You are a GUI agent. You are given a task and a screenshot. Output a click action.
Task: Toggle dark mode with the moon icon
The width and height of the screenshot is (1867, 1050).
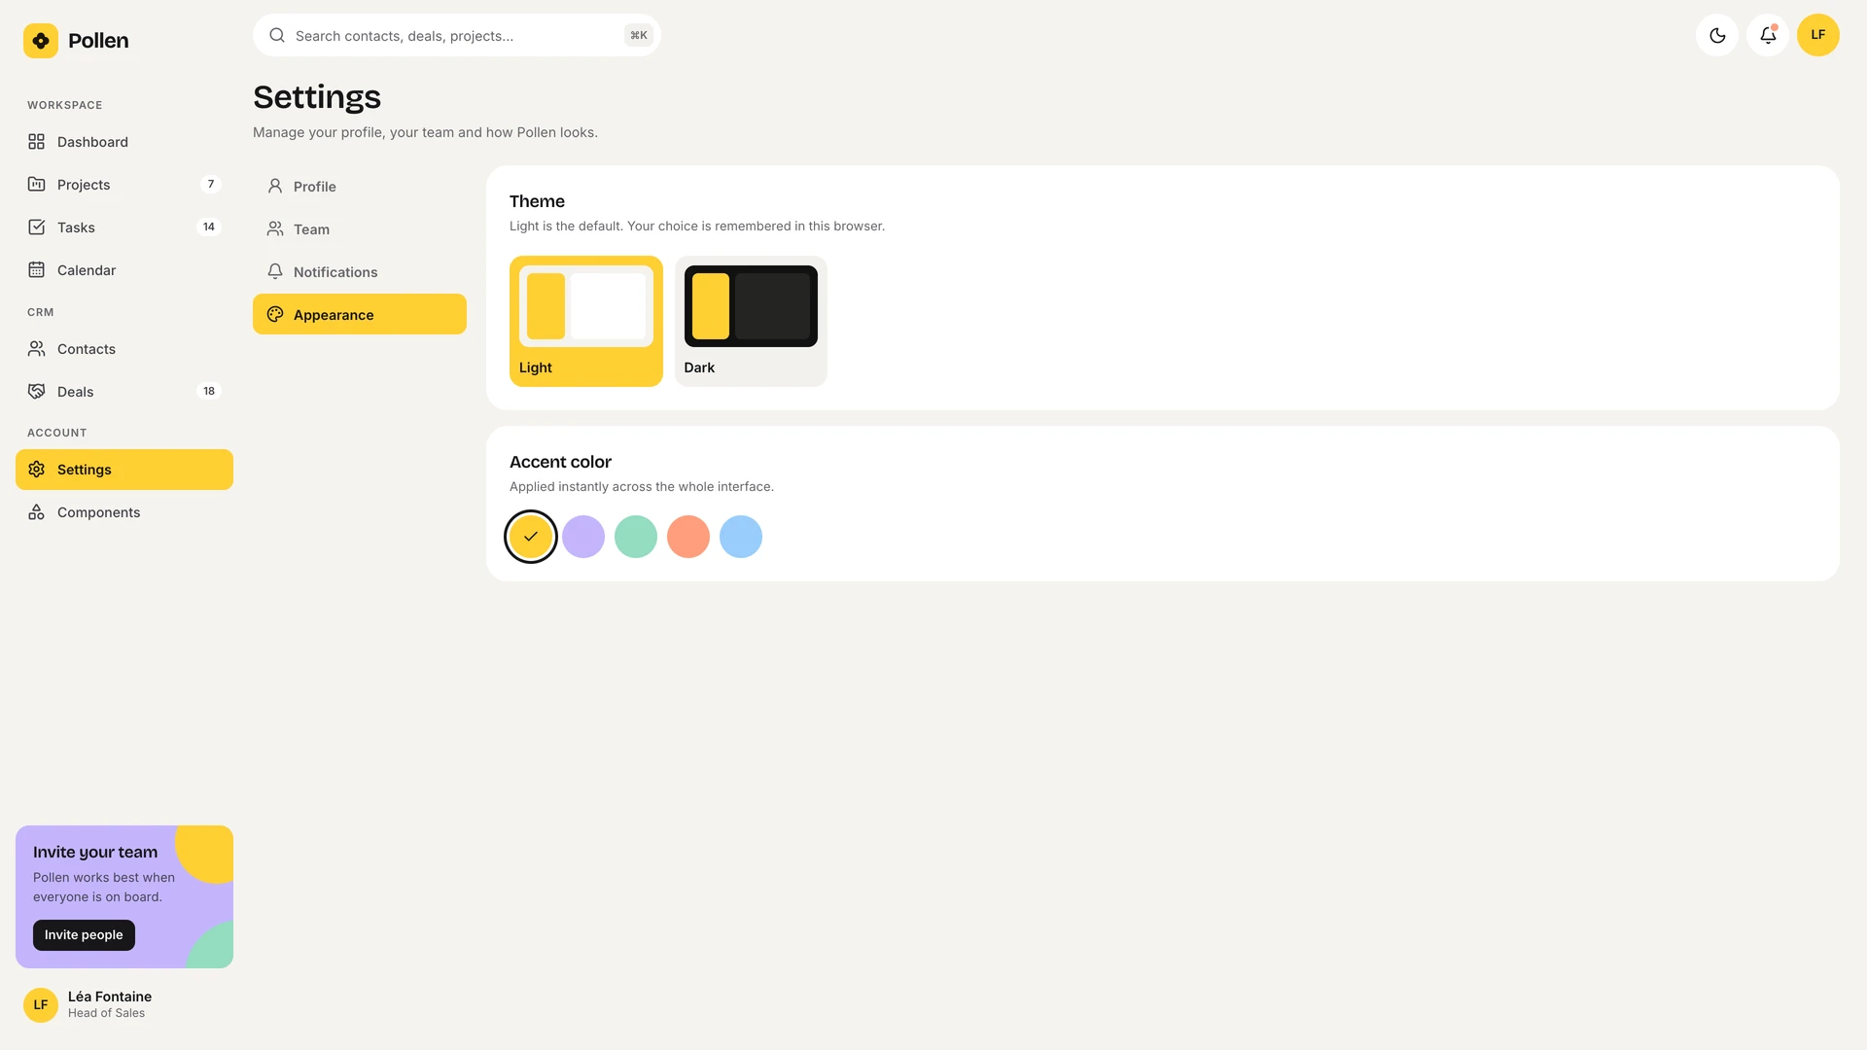tap(1717, 35)
